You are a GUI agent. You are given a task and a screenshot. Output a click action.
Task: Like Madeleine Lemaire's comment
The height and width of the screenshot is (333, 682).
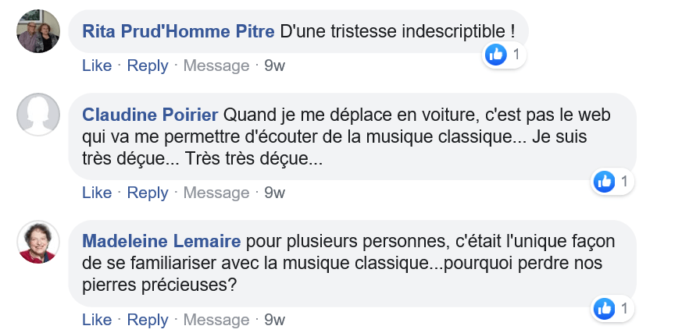pyautogui.click(x=97, y=320)
